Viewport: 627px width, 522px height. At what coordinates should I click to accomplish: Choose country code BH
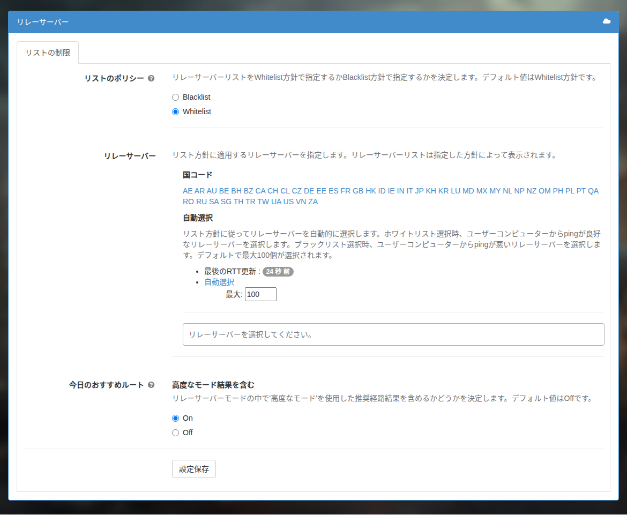tap(236, 191)
